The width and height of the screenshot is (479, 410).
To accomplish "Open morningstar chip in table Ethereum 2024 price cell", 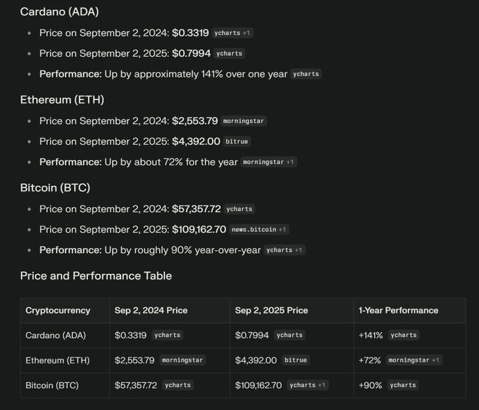I will point(182,360).
